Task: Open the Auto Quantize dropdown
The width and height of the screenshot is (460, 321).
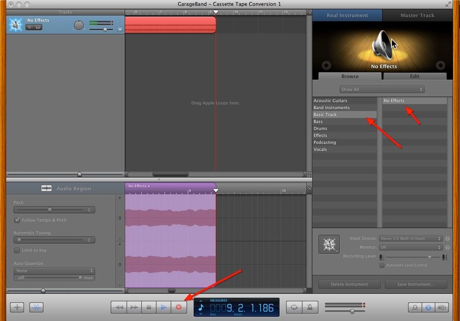Action: pyautogui.click(x=54, y=270)
